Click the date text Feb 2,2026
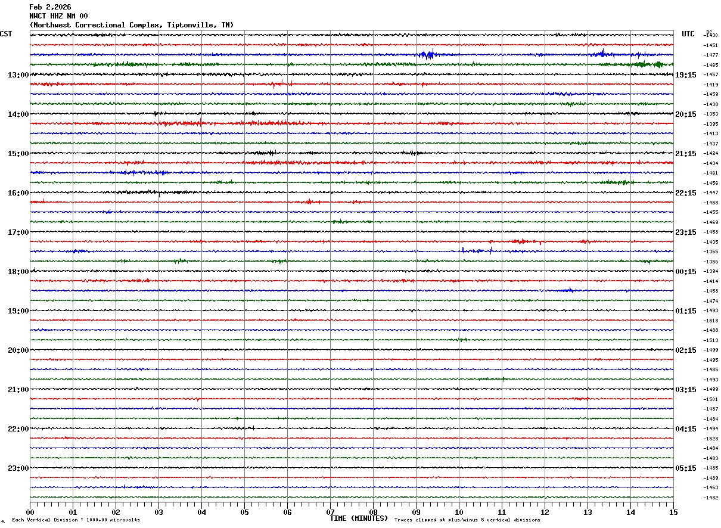 pyautogui.click(x=50, y=7)
